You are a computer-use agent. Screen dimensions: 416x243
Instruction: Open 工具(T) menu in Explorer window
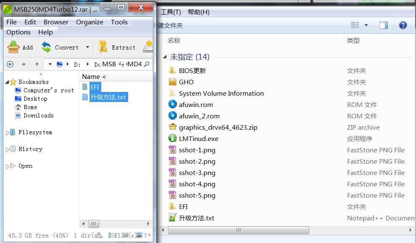pos(171,12)
